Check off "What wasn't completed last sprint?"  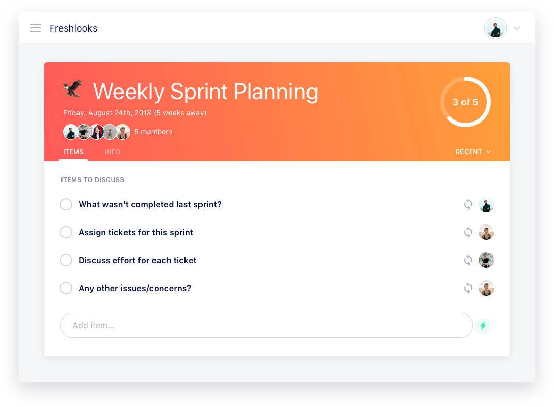(66, 204)
